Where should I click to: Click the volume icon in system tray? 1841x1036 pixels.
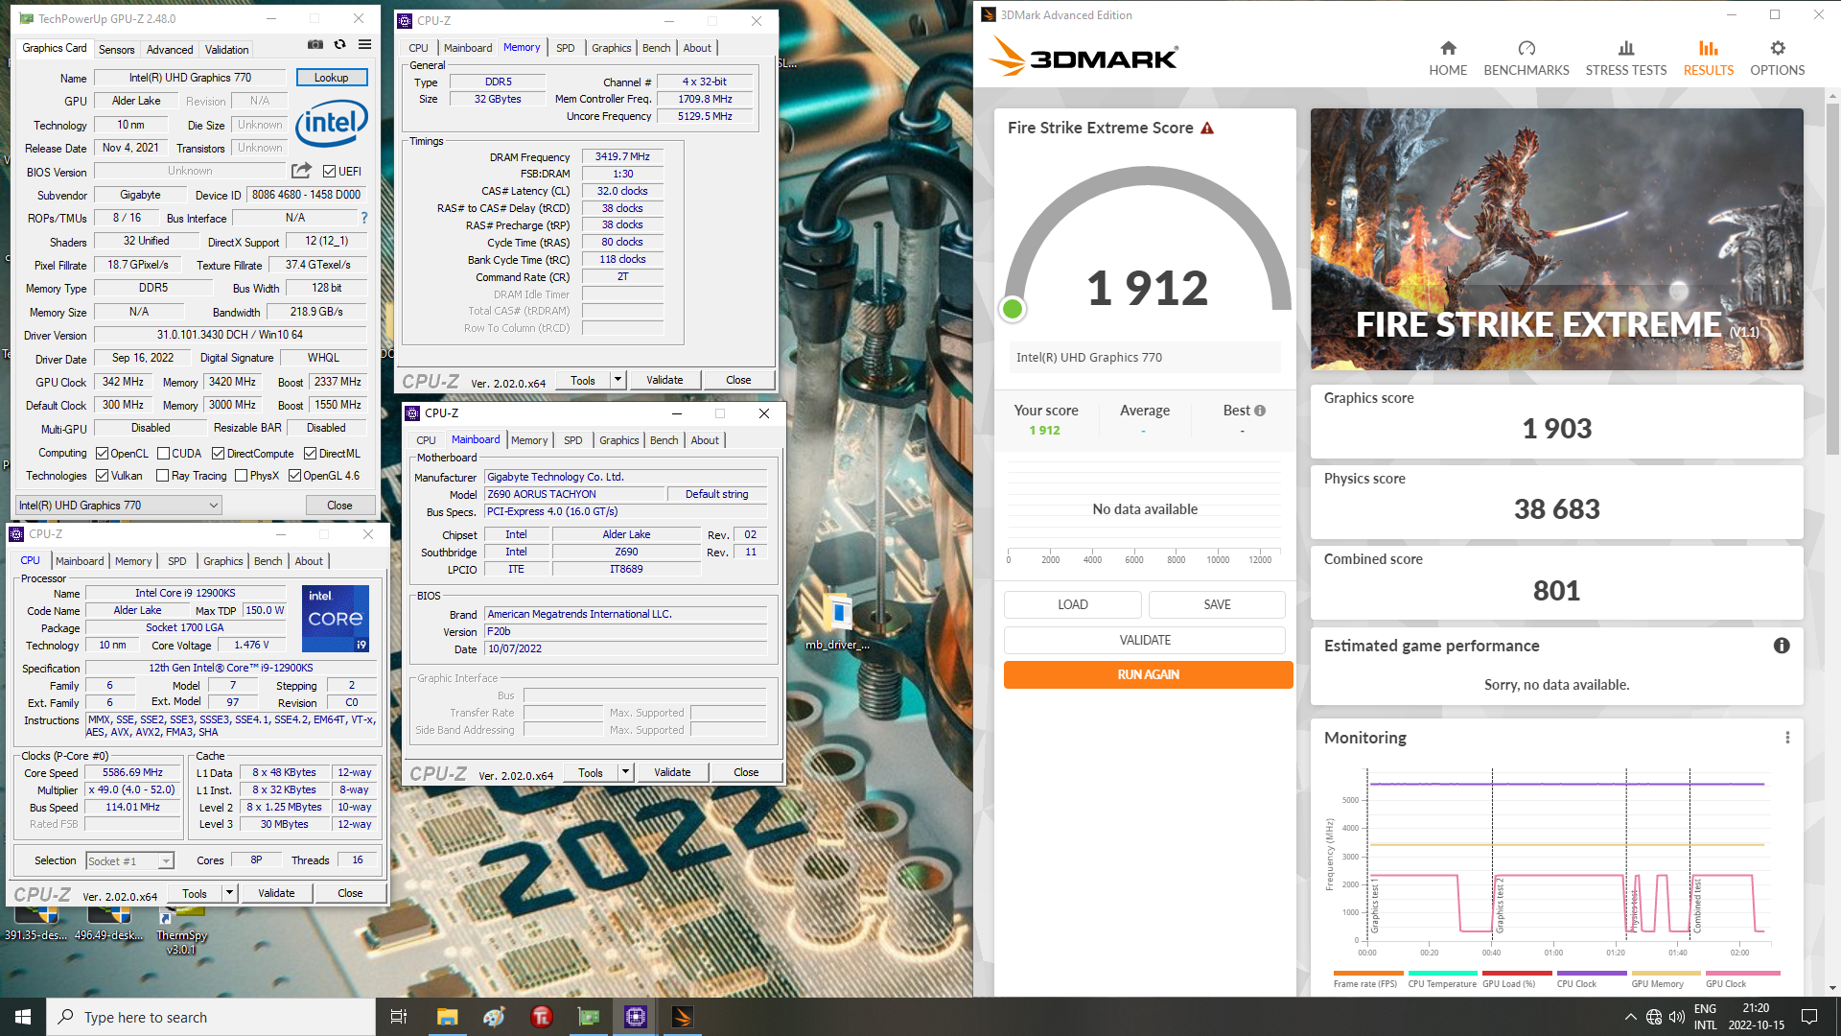tap(1676, 1017)
